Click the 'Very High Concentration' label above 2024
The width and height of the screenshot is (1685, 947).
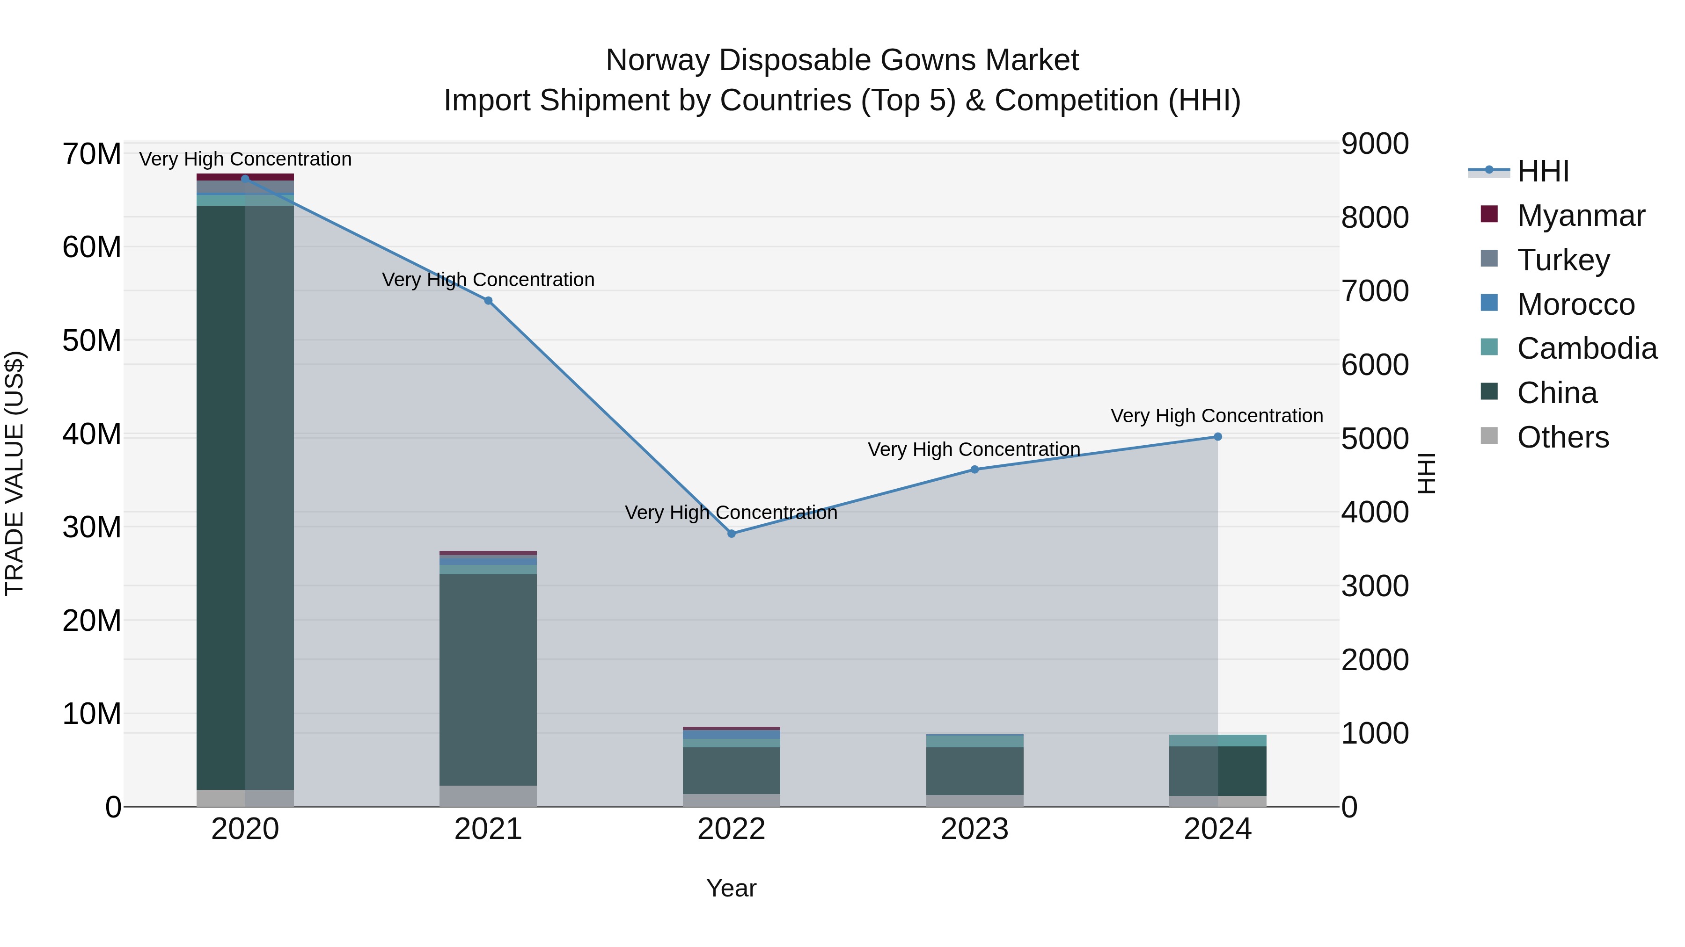1216,416
